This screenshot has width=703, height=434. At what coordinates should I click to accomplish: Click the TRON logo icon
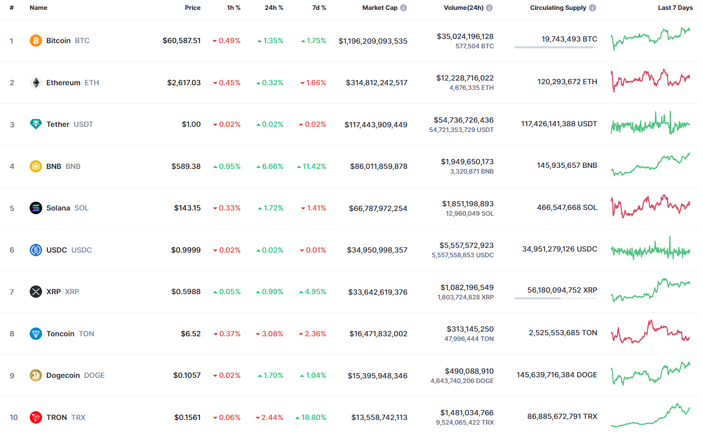[35, 417]
